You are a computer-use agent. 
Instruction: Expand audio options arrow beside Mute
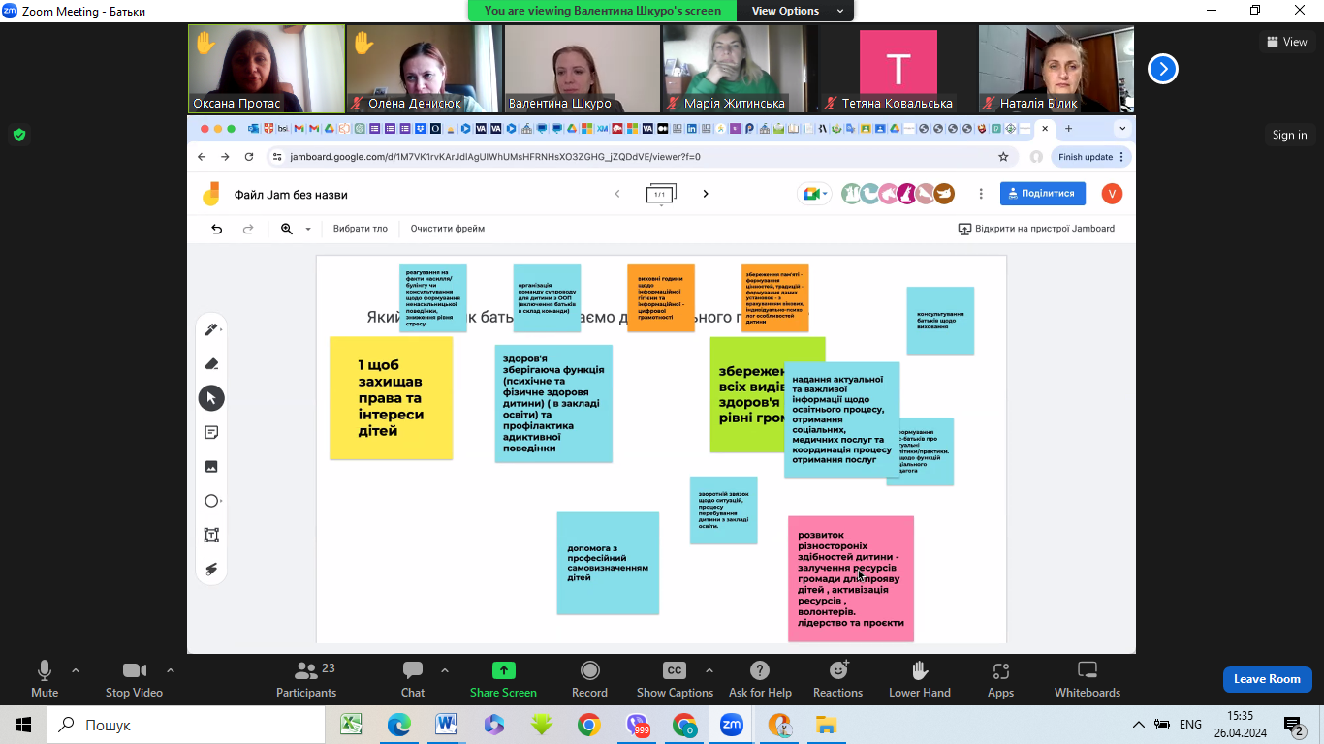pos(76,670)
